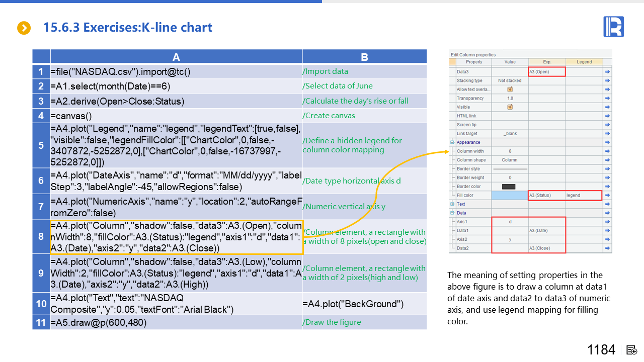Select cell A8 with the Column plot formula
The height and width of the screenshot is (362, 644).
[176, 237]
